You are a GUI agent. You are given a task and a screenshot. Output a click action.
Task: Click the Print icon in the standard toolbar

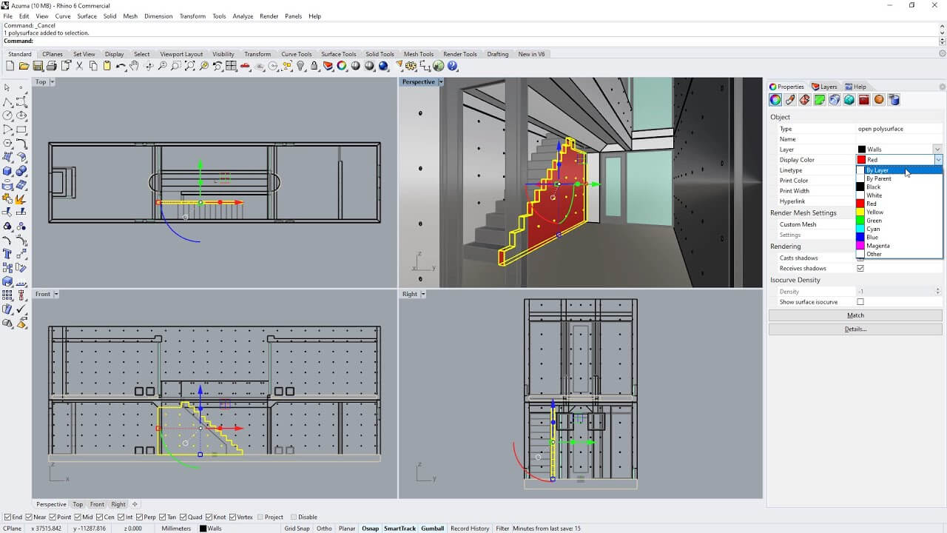50,66
